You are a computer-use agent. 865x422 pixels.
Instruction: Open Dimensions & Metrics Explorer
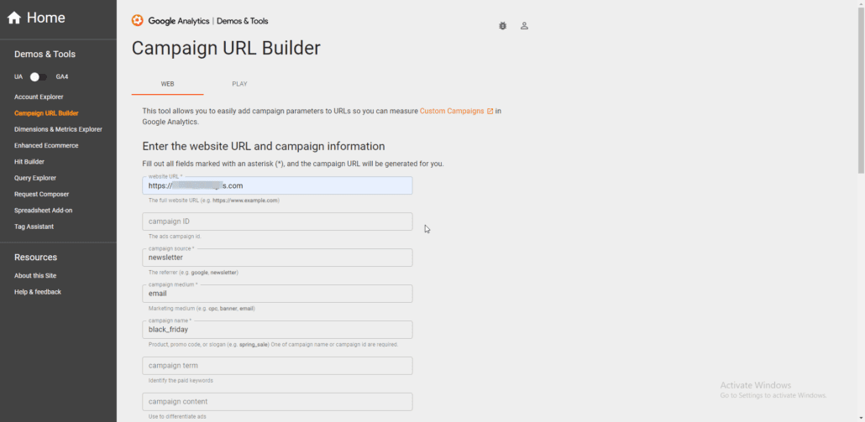click(x=58, y=129)
